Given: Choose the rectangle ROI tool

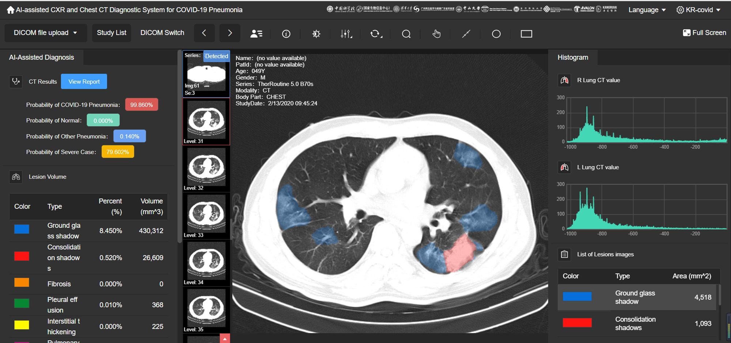Looking at the screenshot, I should [x=526, y=34].
